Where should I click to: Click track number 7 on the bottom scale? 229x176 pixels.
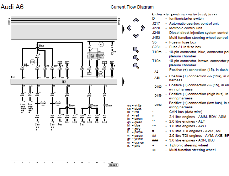coord(60,162)
